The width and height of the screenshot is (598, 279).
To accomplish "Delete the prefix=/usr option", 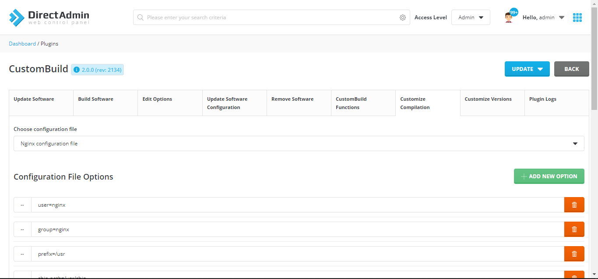I will pos(574,254).
